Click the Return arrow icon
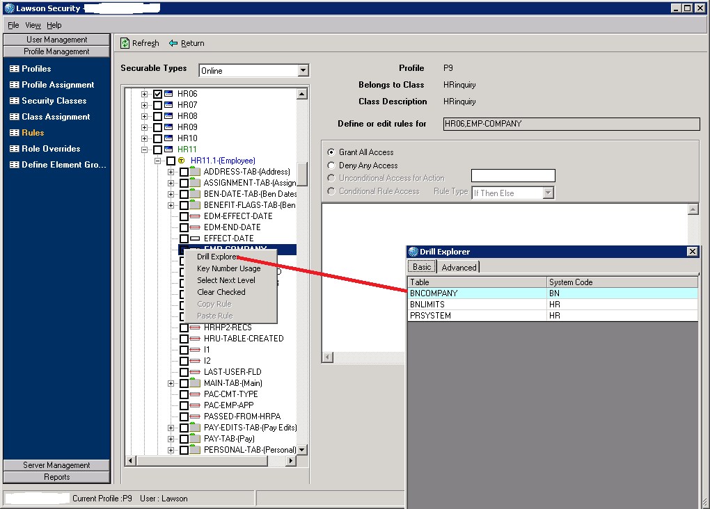This screenshot has width=710, height=509. tap(173, 43)
